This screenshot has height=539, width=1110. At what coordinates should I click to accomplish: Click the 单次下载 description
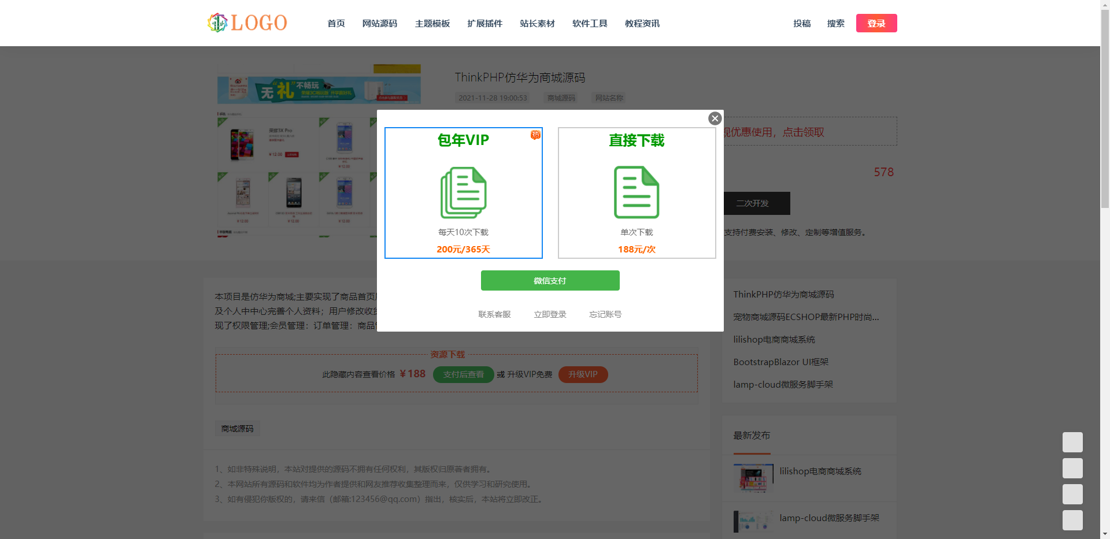637,232
